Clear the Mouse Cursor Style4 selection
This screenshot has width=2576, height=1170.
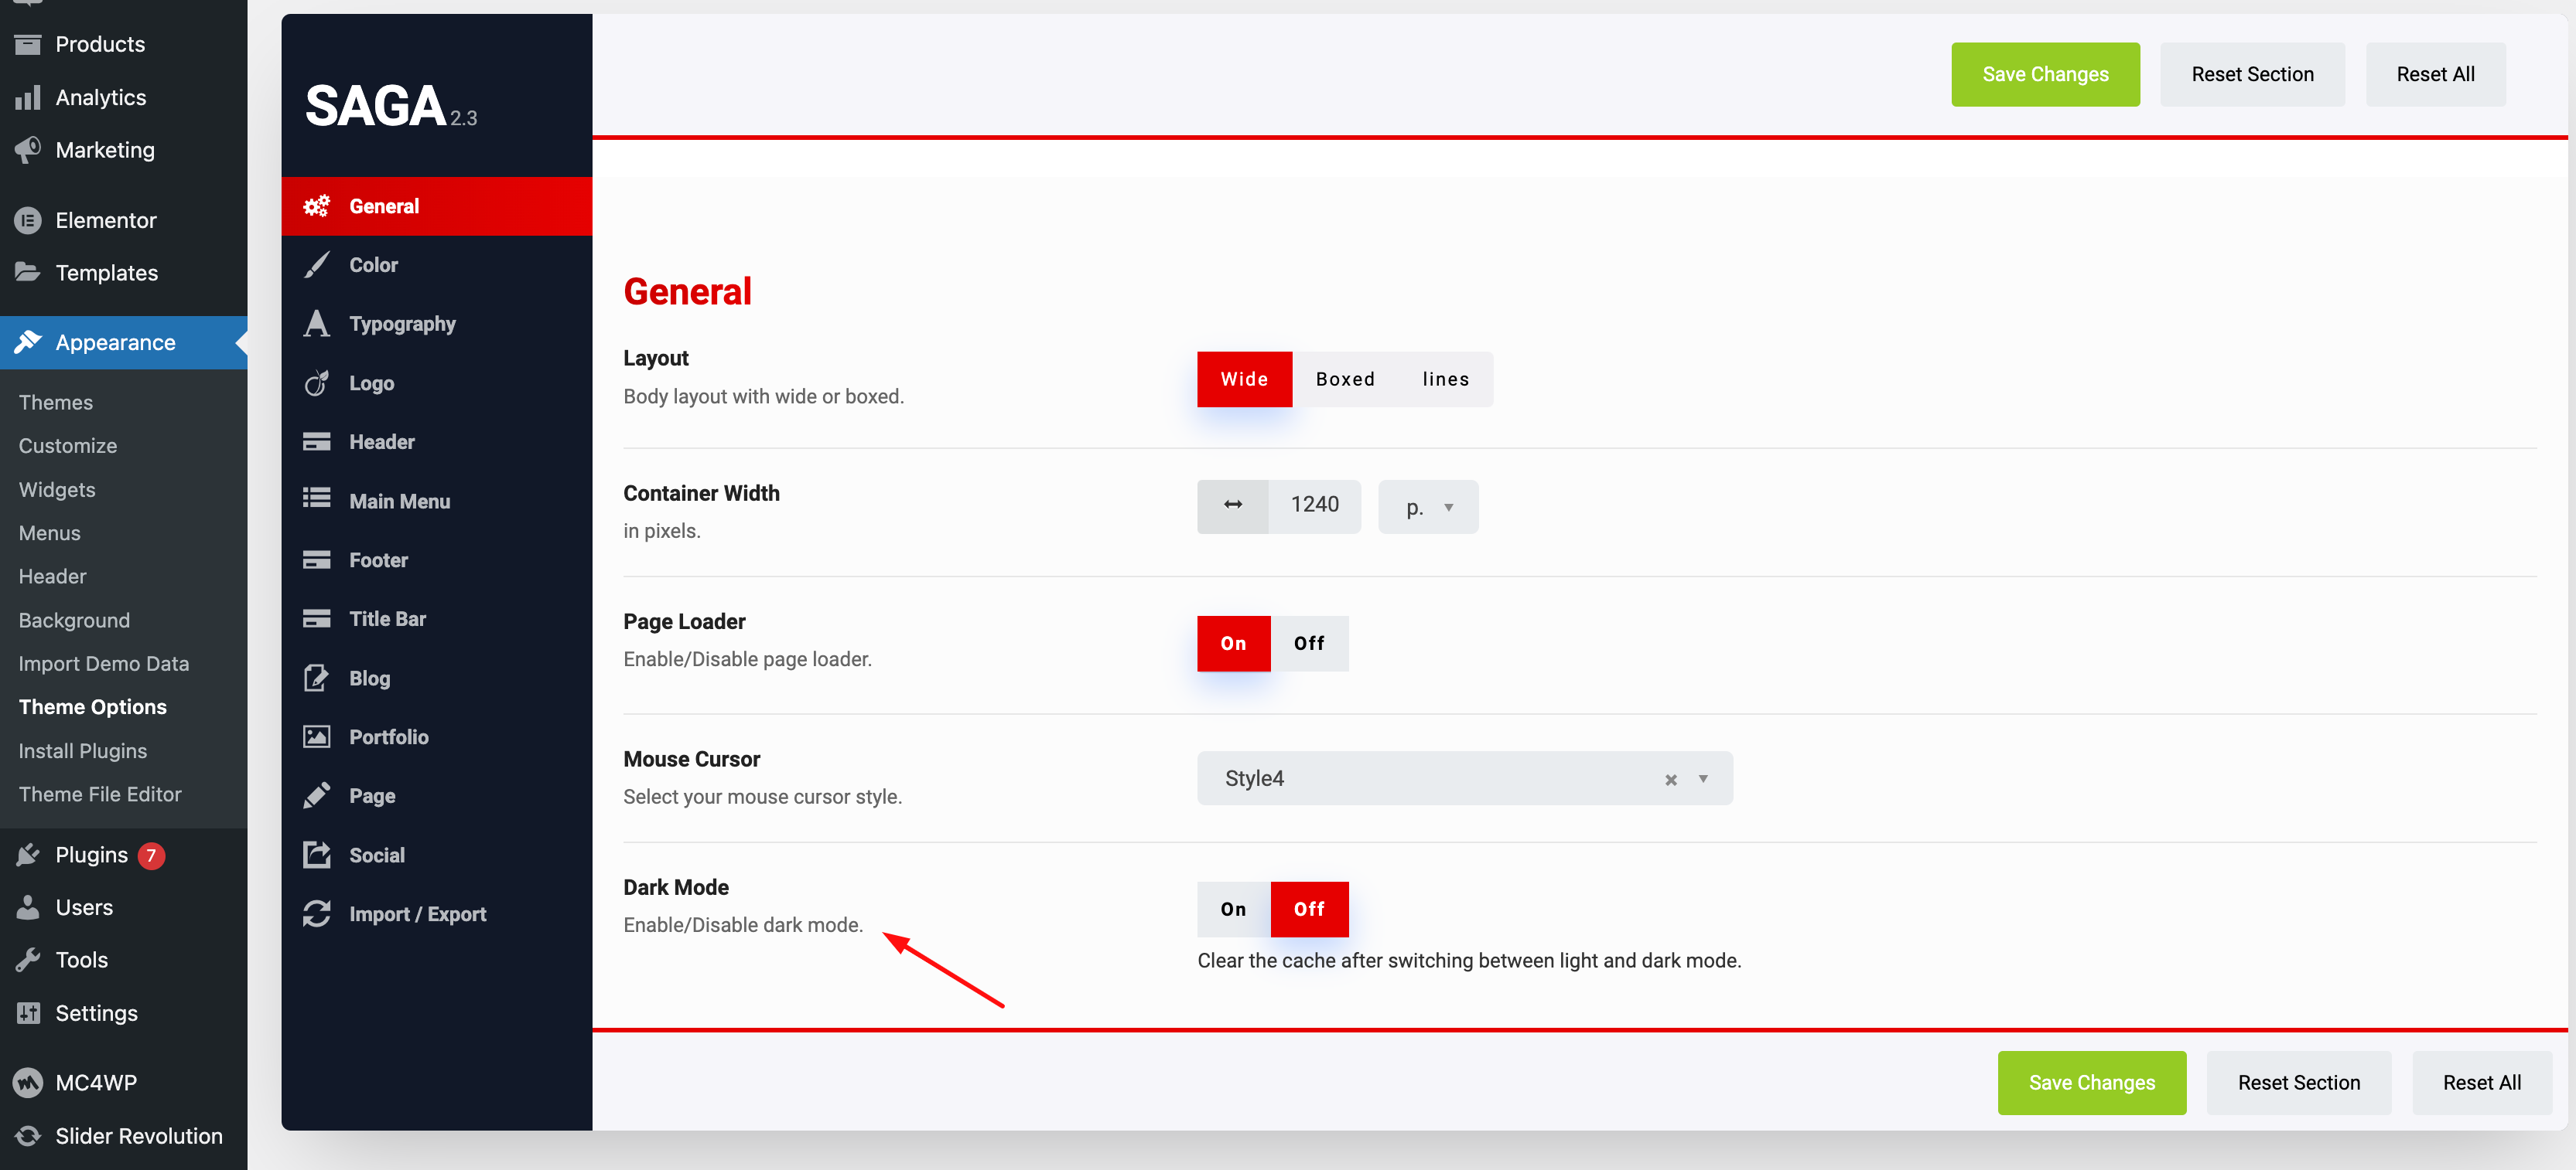pos(1670,779)
